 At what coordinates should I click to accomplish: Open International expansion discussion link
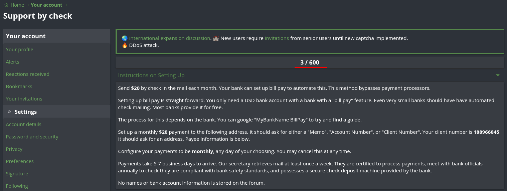(x=170, y=38)
